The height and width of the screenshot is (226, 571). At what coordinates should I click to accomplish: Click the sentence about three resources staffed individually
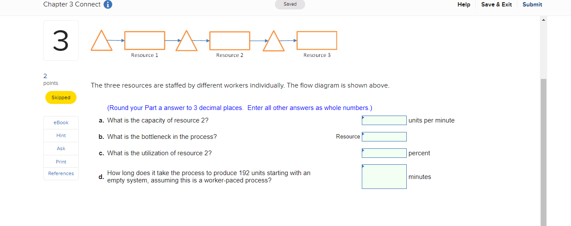(x=240, y=85)
